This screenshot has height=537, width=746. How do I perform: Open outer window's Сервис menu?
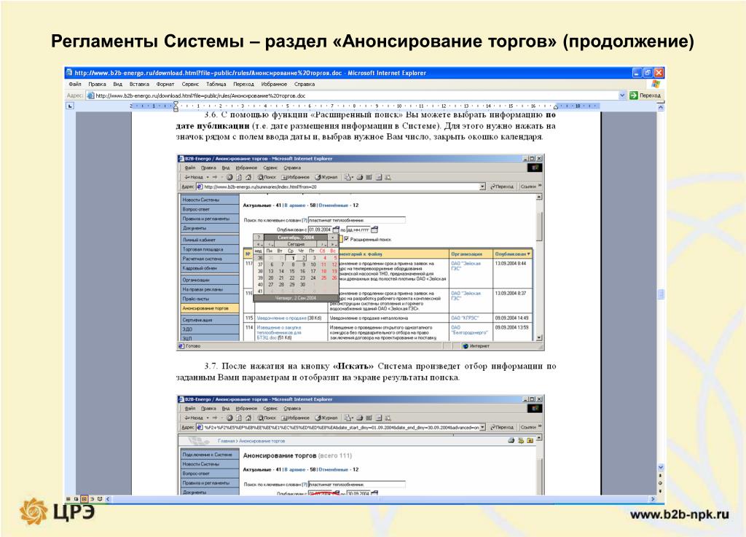[190, 85]
